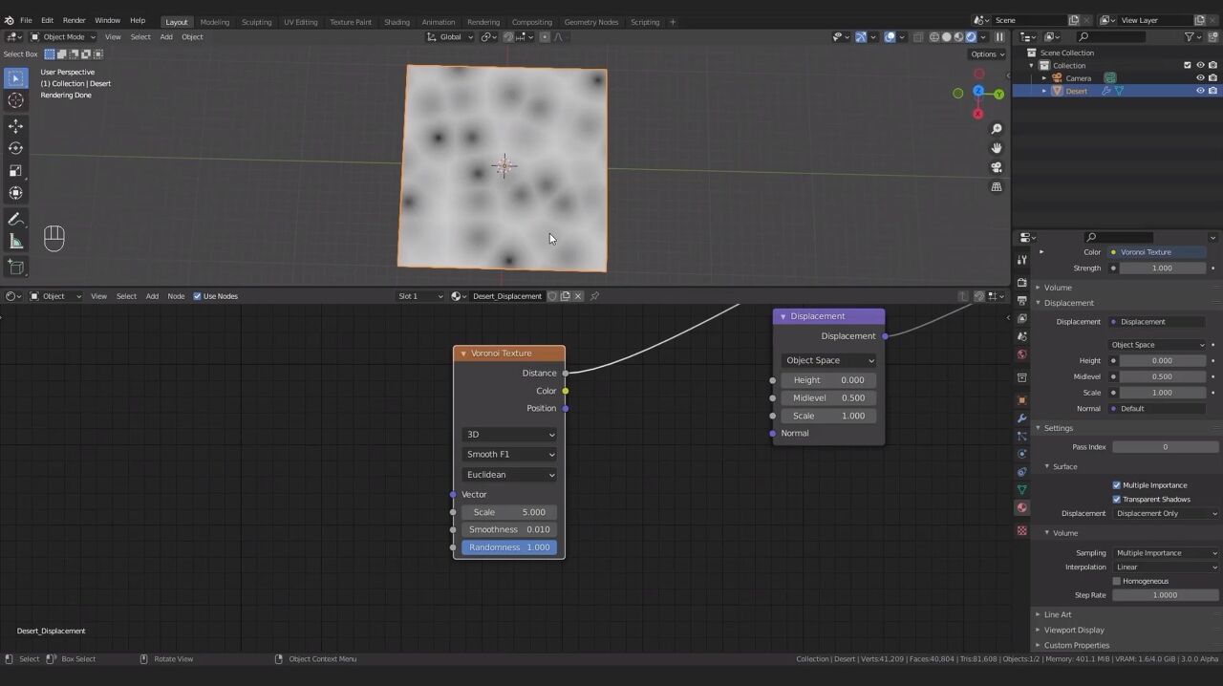The height and width of the screenshot is (686, 1223).
Task: Activate the Rotate tool
Action: coord(15,148)
